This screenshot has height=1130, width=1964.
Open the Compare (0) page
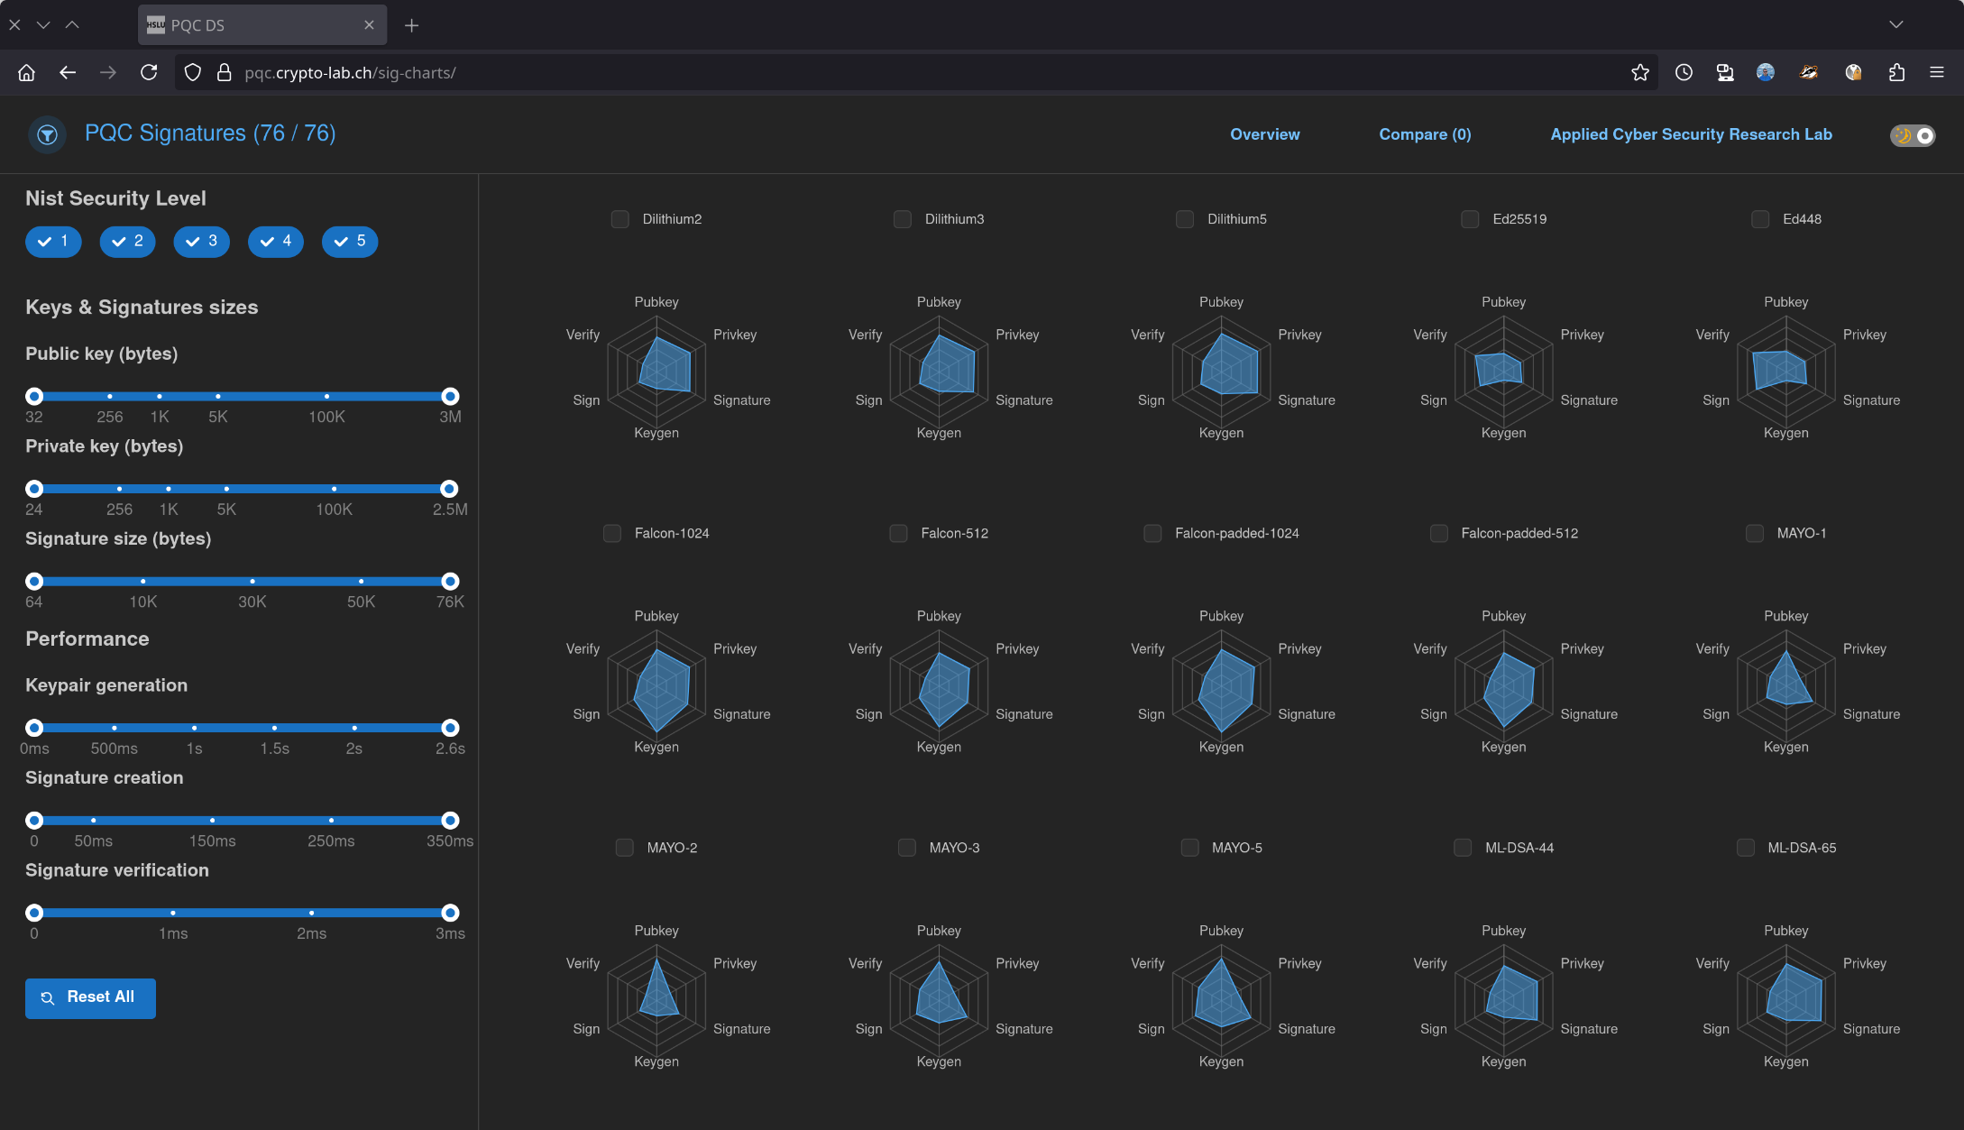(1424, 134)
